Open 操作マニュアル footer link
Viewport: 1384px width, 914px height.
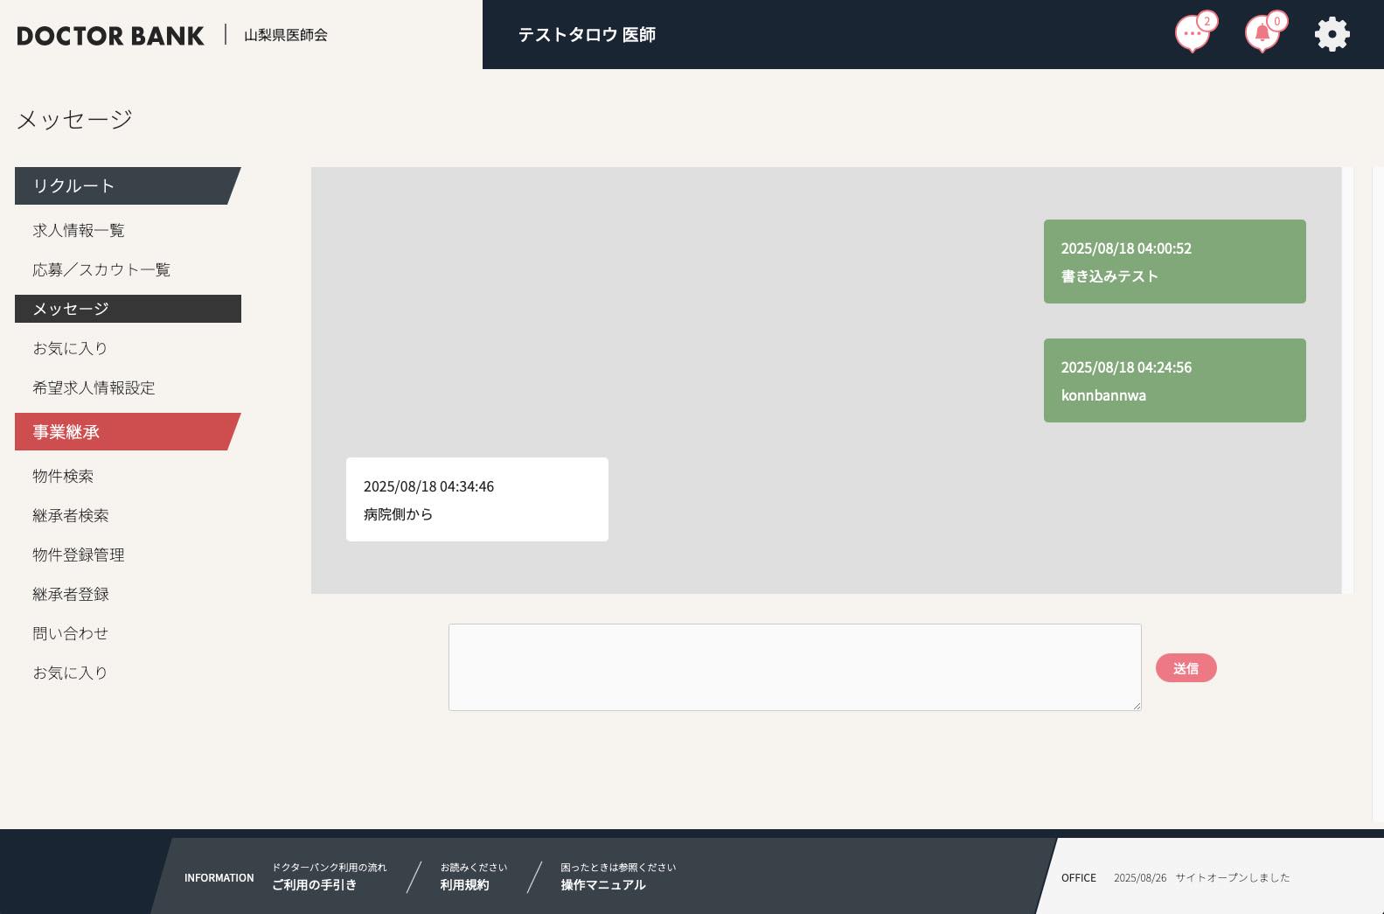click(603, 884)
